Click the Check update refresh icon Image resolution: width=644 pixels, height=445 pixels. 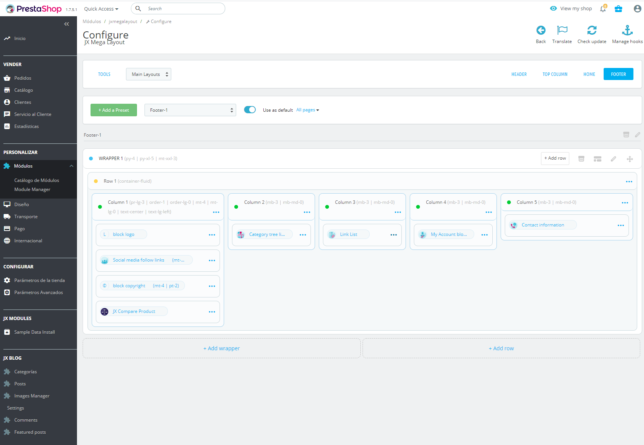[592, 30]
